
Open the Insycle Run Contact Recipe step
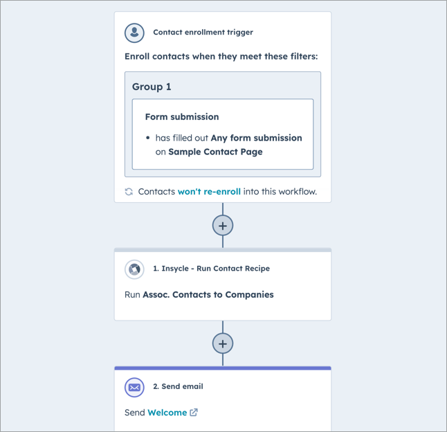pyautogui.click(x=211, y=269)
